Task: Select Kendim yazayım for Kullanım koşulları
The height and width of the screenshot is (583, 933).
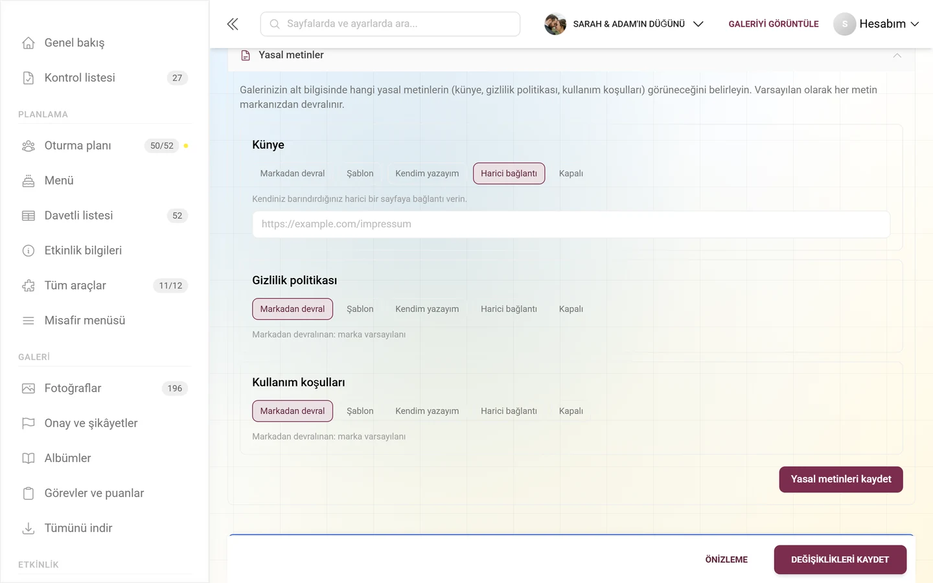Action: click(427, 411)
